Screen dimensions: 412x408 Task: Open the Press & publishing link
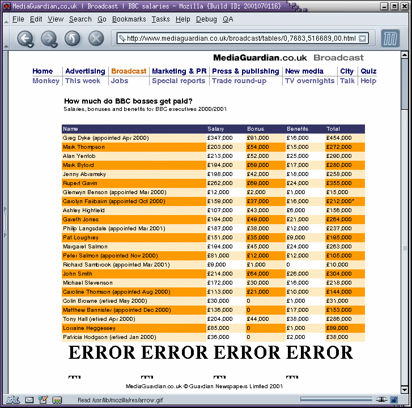point(245,71)
